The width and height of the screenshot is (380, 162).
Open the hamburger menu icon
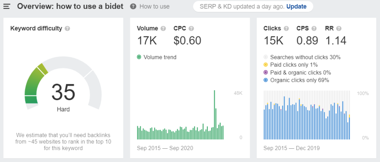[7, 7]
